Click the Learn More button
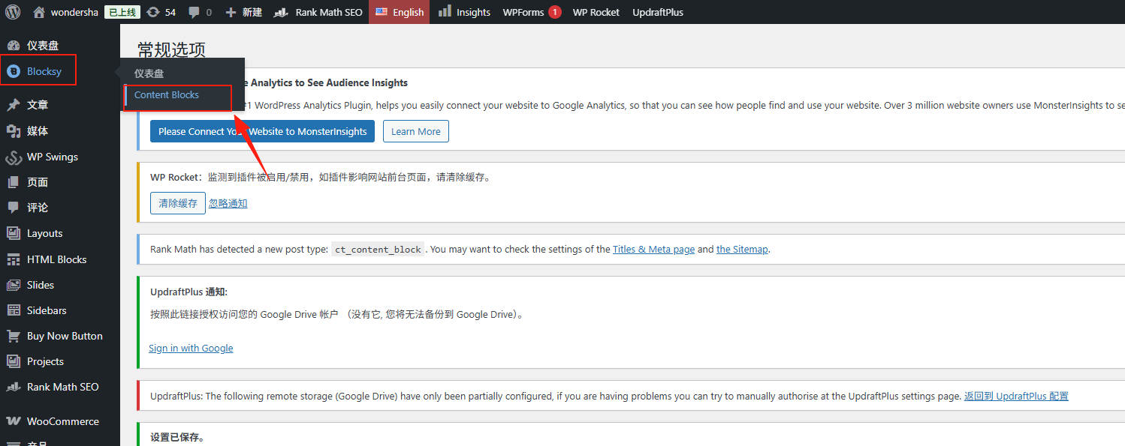Screen dimensions: 1125x446 coord(415,130)
